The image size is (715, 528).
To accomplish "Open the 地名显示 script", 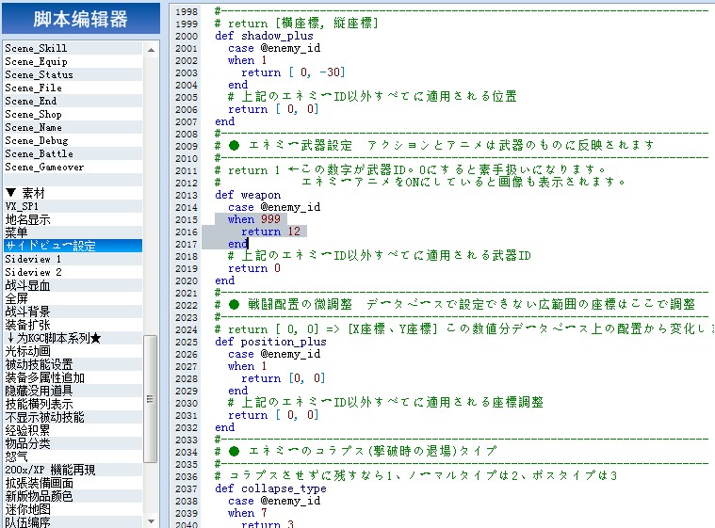I will pyautogui.click(x=73, y=219).
